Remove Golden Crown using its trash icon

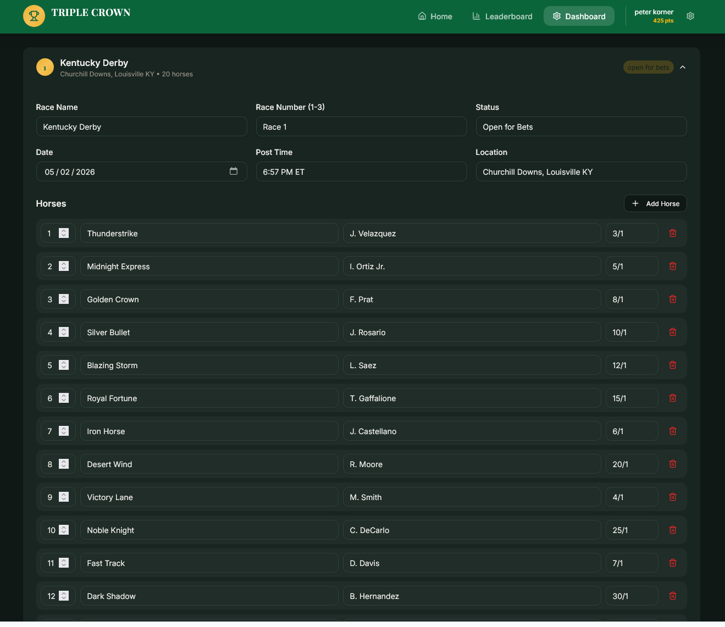pyautogui.click(x=672, y=299)
